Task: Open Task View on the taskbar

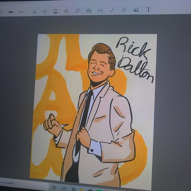Action: tap(64, 189)
